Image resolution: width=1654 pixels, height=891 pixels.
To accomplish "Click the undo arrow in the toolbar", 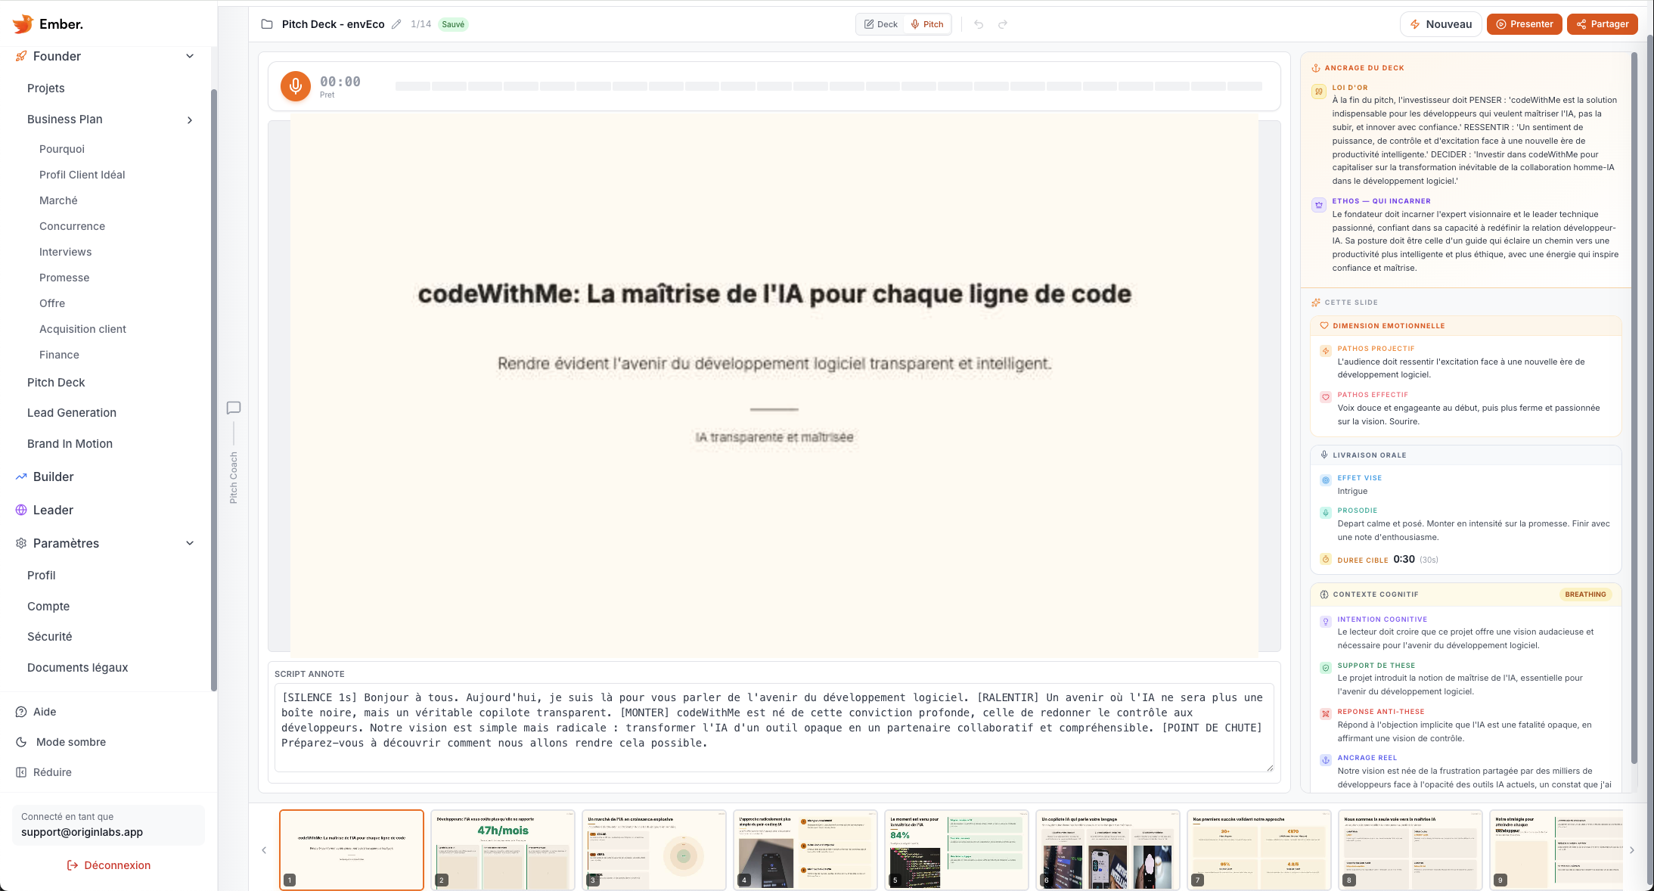I will point(979,23).
